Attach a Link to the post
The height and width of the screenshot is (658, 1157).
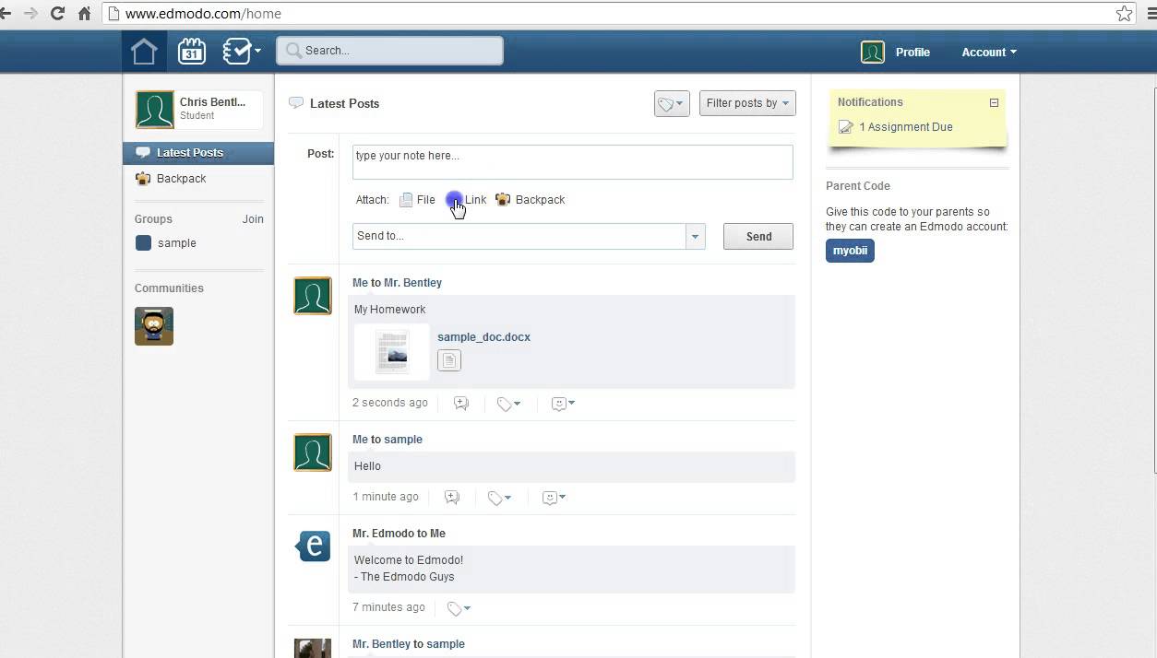467,200
